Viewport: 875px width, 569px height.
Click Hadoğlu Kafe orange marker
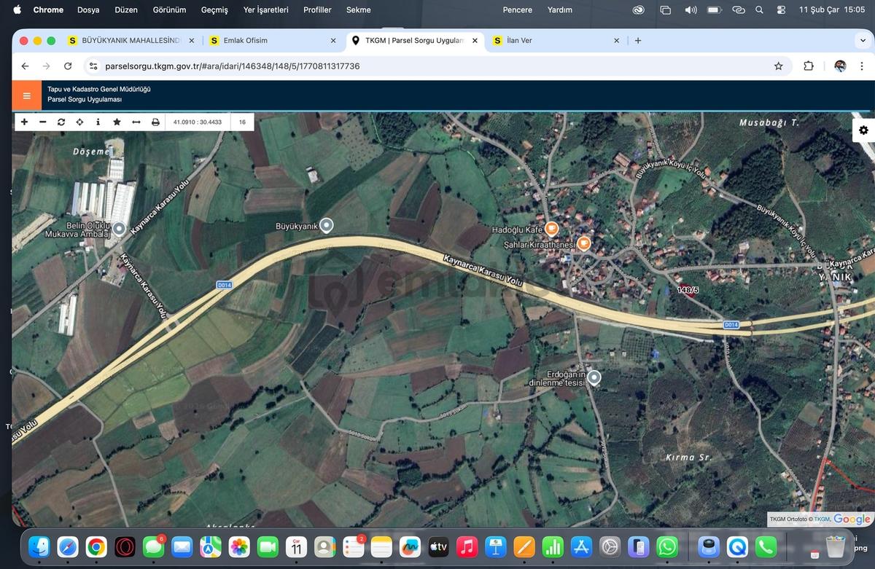552,229
